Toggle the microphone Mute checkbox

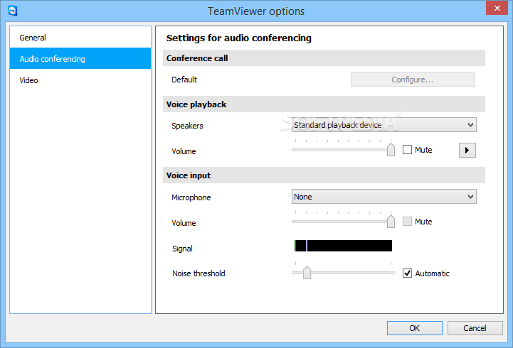(x=408, y=222)
